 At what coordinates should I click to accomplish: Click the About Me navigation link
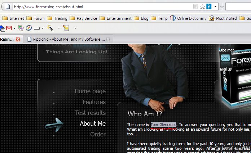point(93,123)
